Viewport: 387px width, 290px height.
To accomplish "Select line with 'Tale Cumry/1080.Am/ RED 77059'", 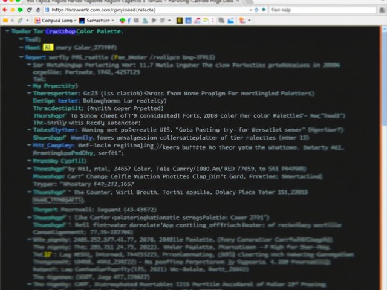I will pyautogui.click(x=169, y=169).
